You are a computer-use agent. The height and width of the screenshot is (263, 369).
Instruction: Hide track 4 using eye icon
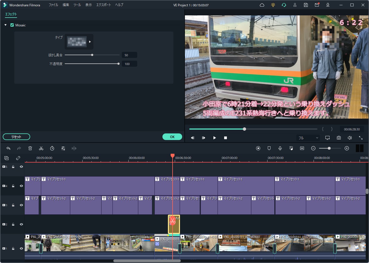tap(21, 186)
